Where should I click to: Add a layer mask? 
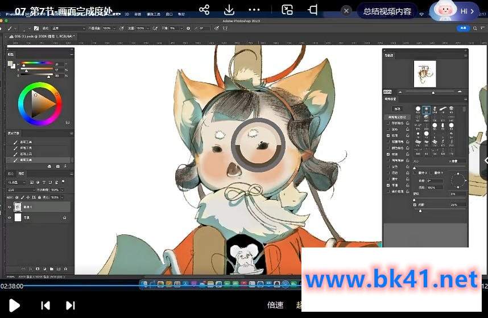[38, 269]
